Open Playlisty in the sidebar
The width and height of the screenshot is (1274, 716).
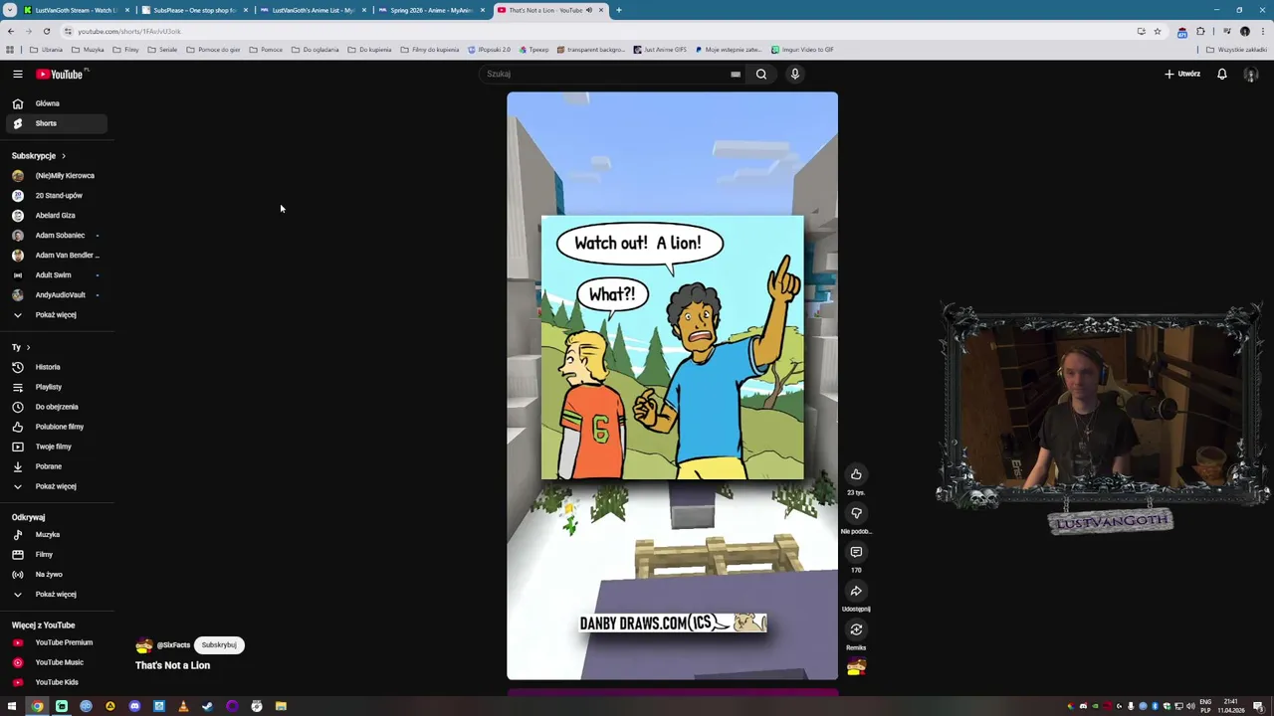(55, 387)
